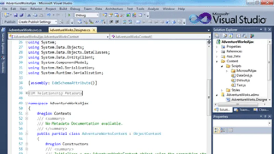Image resolution: width=274 pixels, height=154 pixels.
Task: Open the Analyze menu
Action: (x=153, y=9)
